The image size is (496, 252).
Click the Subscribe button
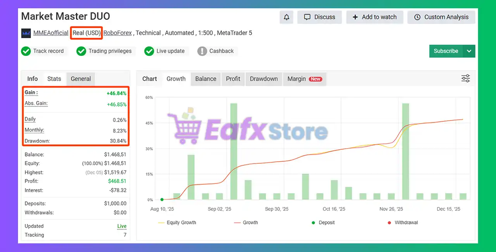pos(446,51)
